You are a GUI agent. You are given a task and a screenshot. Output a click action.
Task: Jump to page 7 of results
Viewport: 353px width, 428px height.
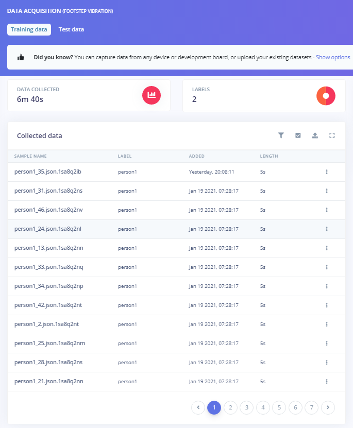coord(311,408)
